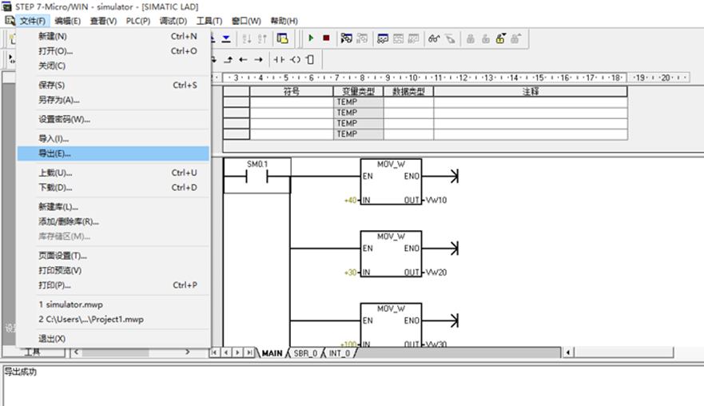704x406 pixels.
Task: Click the download arrow toolbar icon
Action: click(226, 38)
